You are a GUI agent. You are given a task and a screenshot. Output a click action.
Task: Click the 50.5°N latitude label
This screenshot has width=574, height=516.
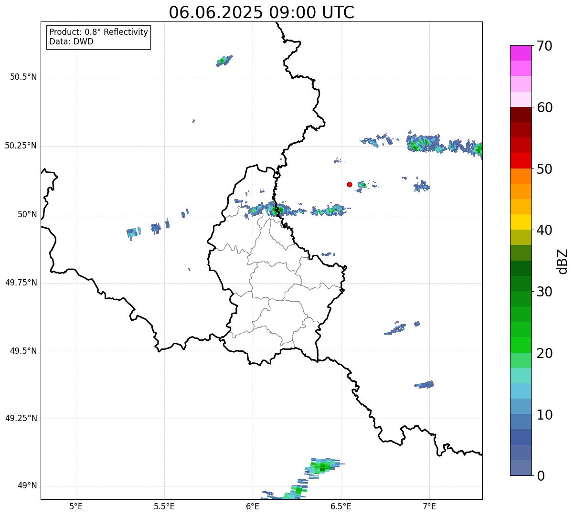tap(23, 77)
